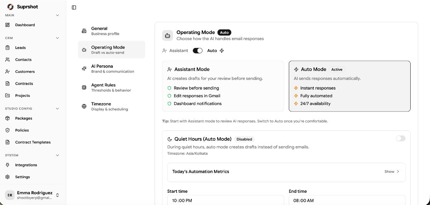Open Emma Rodriguez account switcher

[57, 195]
